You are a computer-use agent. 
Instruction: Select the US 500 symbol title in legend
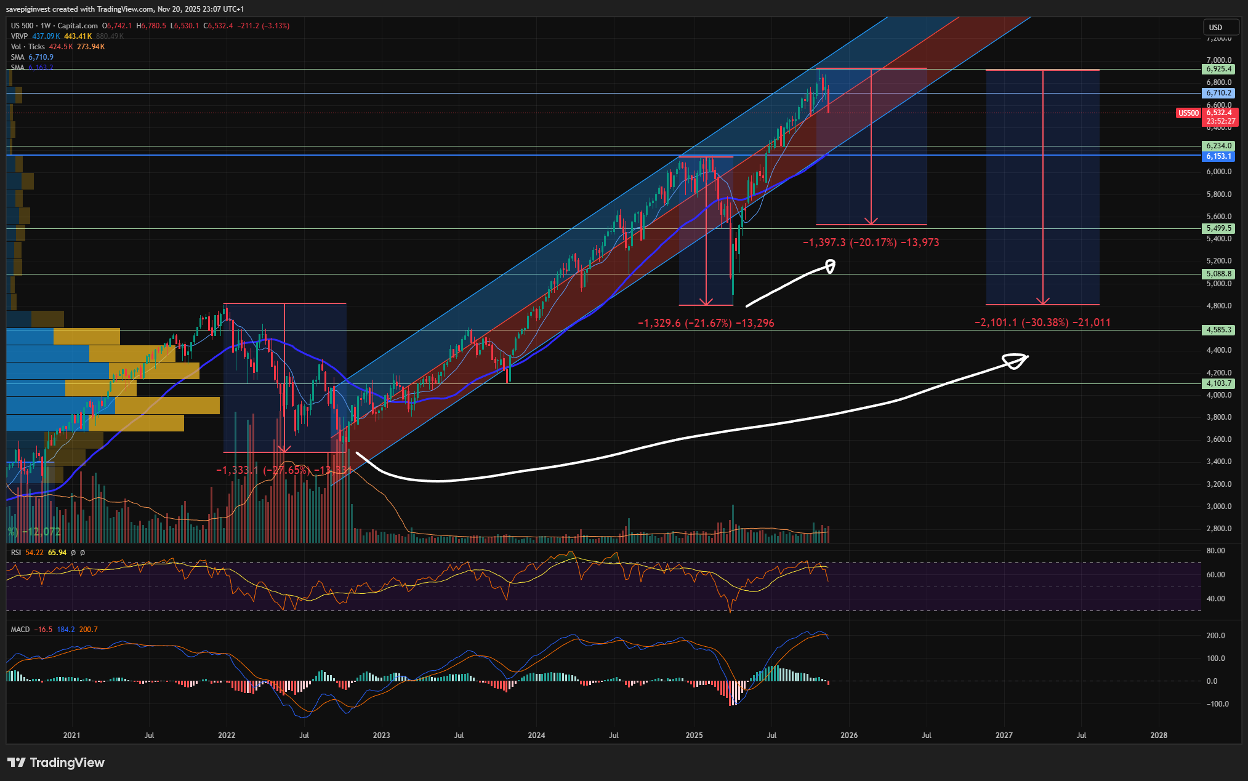coord(22,26)
